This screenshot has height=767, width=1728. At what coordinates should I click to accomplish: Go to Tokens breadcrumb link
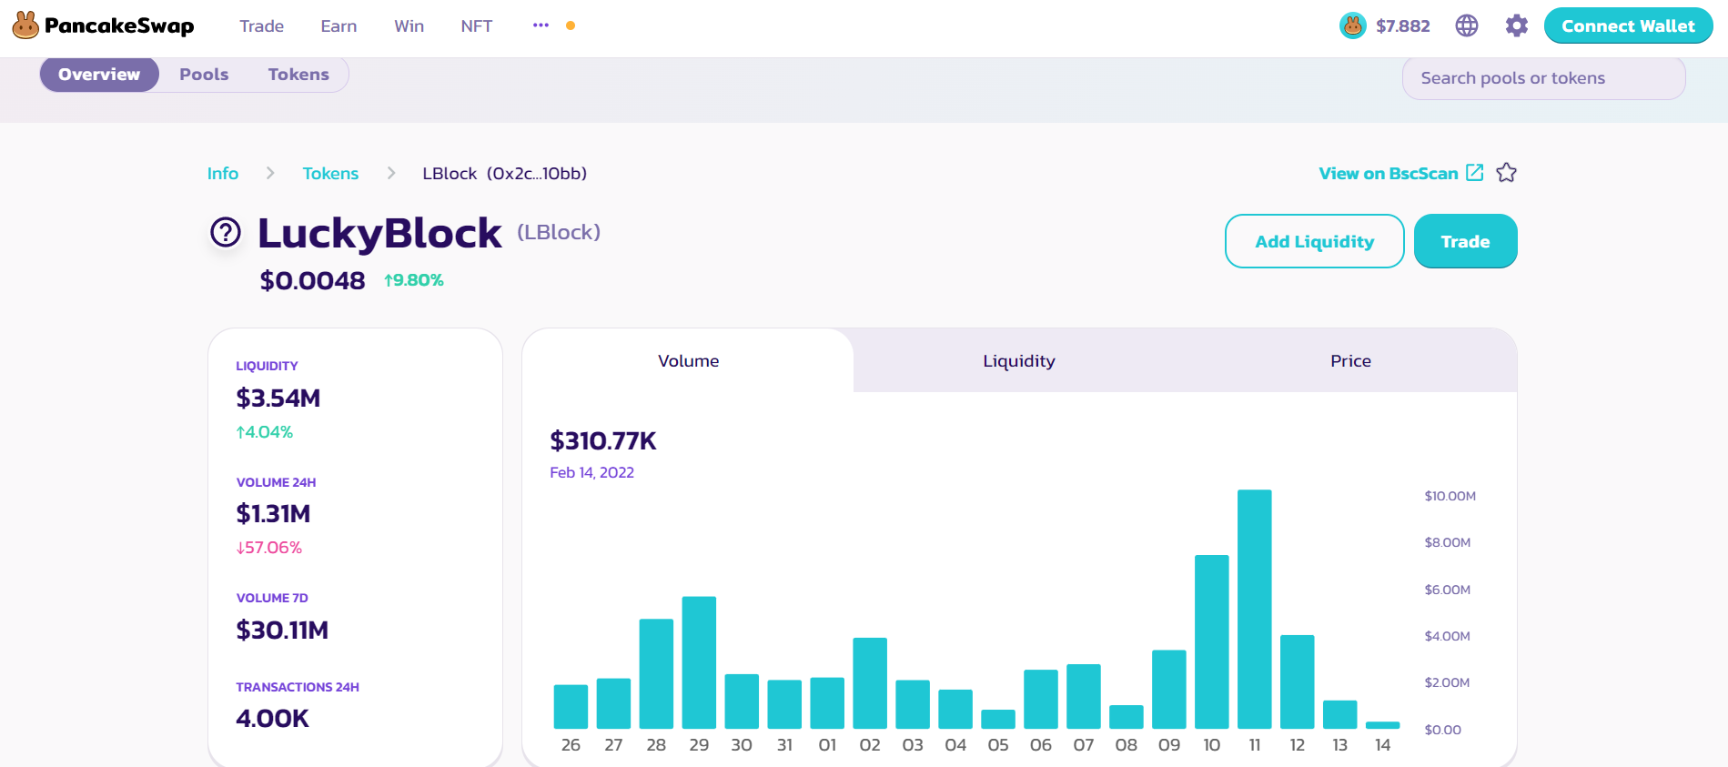[330, 174]
